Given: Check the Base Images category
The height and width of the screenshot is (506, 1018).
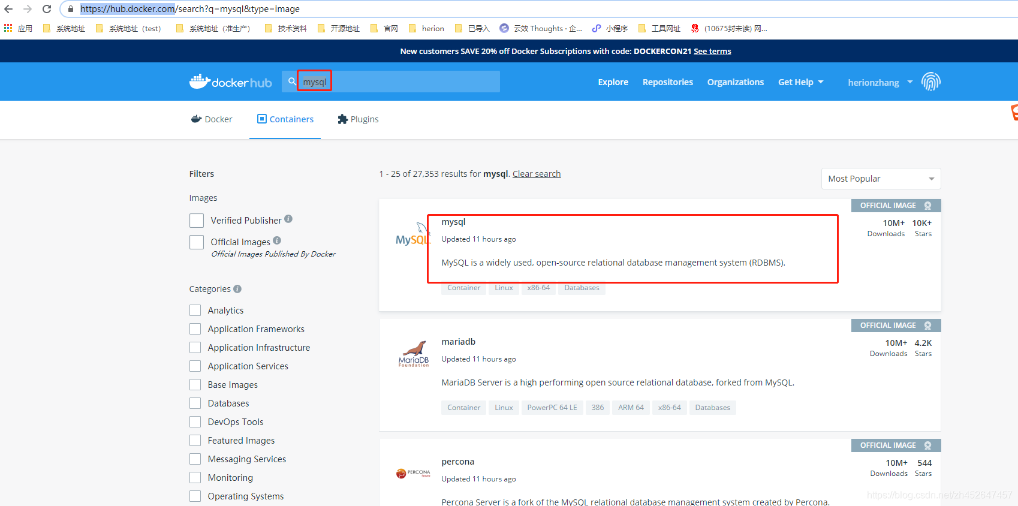Looking at the screenshot, I should point(195,385).
